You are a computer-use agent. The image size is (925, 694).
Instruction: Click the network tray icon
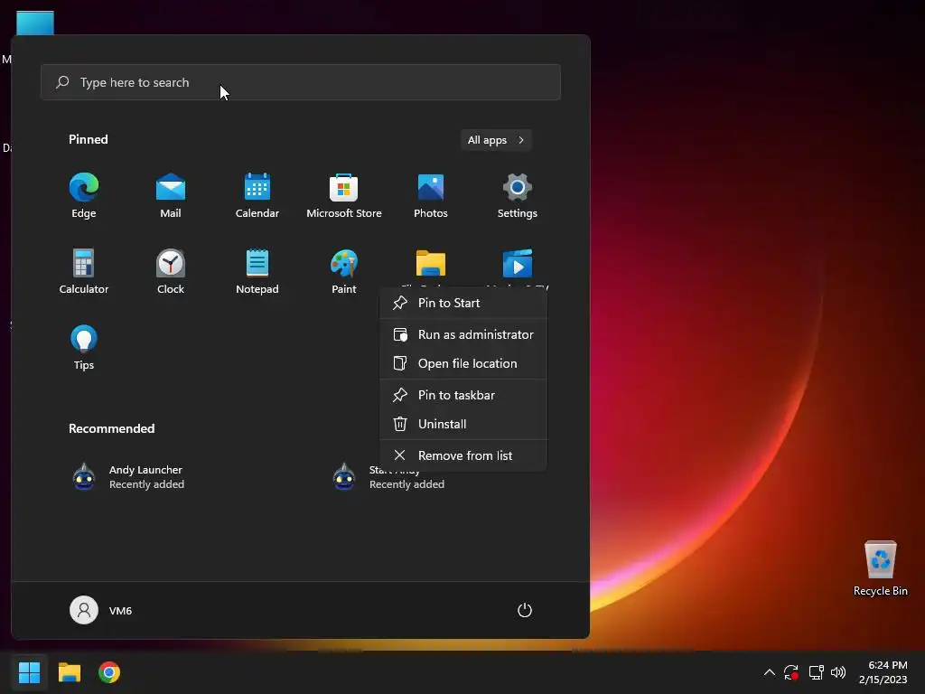816,672
